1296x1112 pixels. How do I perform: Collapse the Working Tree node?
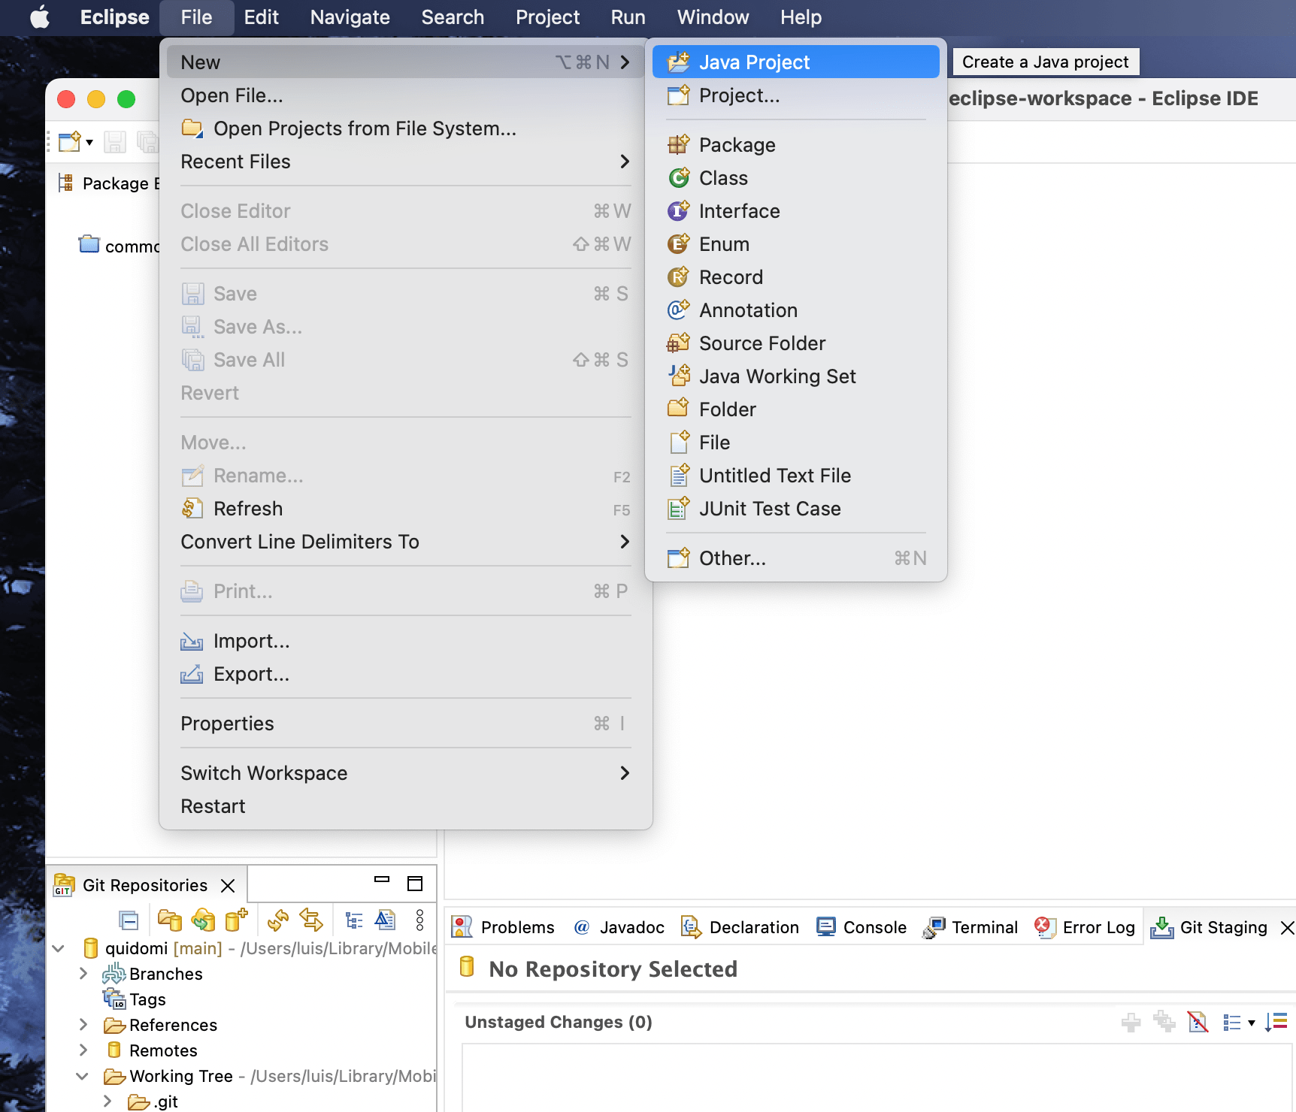pyautogui.click(x=83, y=1077)
